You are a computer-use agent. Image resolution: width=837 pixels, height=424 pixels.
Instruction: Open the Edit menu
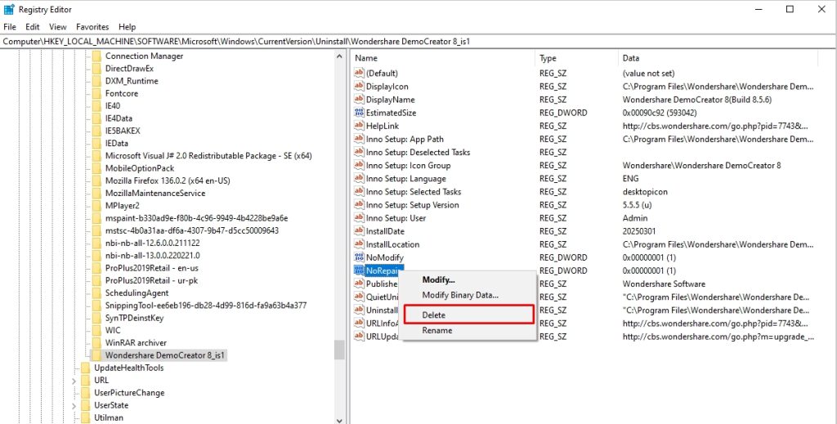tap(33, 27)
